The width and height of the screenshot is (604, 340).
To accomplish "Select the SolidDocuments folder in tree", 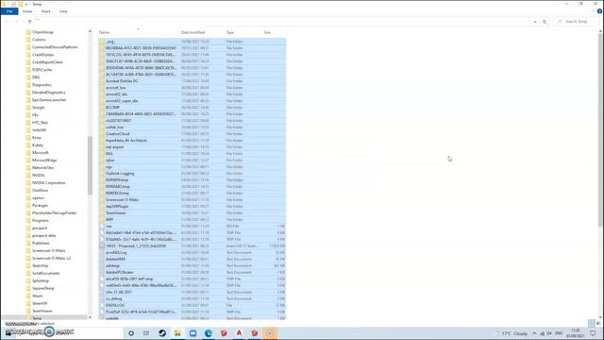I will [46, 273].
